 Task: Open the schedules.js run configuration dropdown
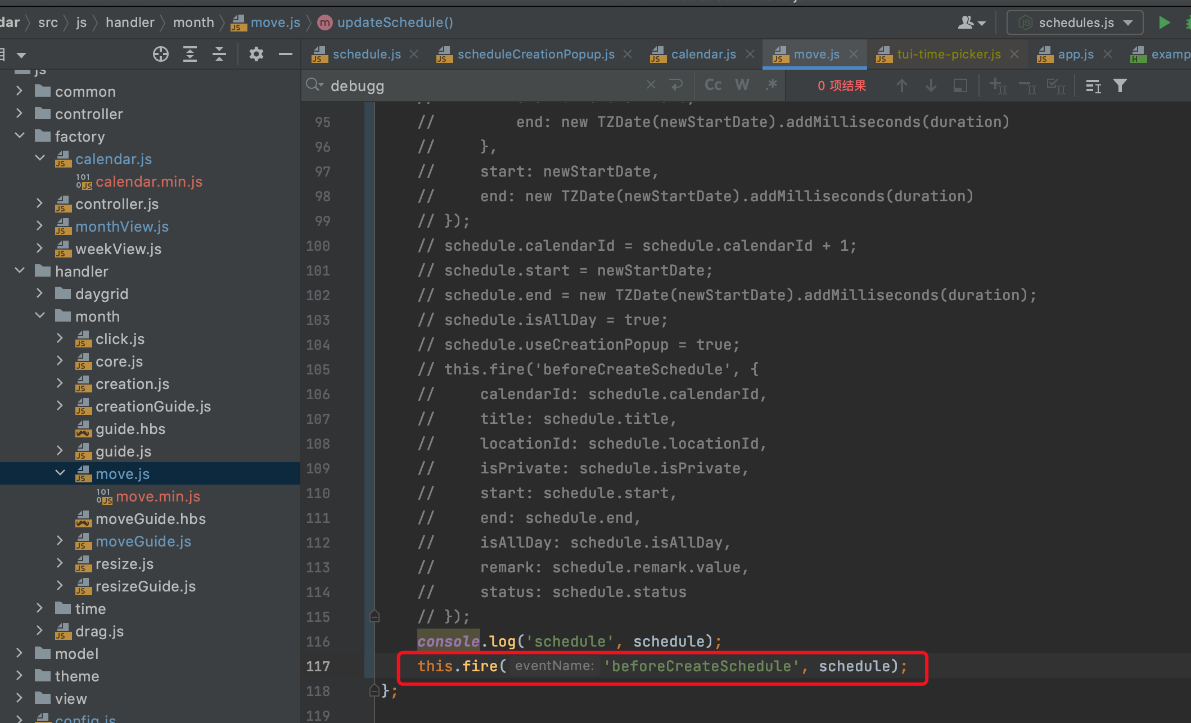[1075, 22]
